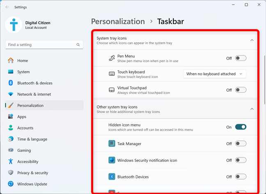Click the Gaming controller icon

pos(11,150)
